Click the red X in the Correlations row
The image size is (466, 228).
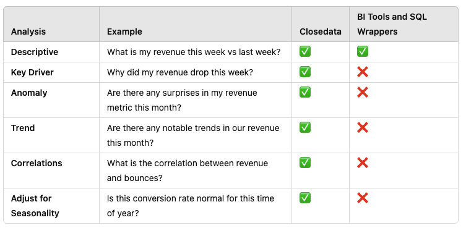(363, 163)
